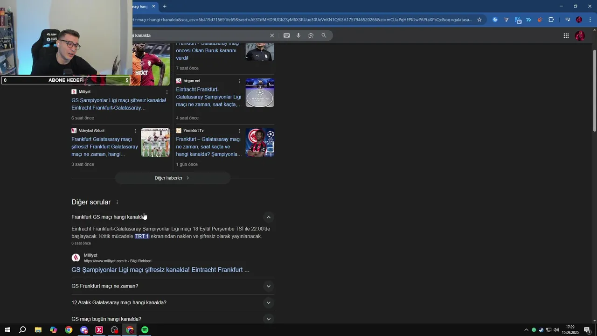Start voice search with microphone
597x336 pixels.
[x=298, y=35]
